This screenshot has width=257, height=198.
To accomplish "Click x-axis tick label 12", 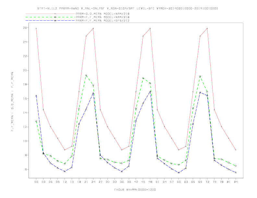I will pyautogui.click(x=65, y=182).
